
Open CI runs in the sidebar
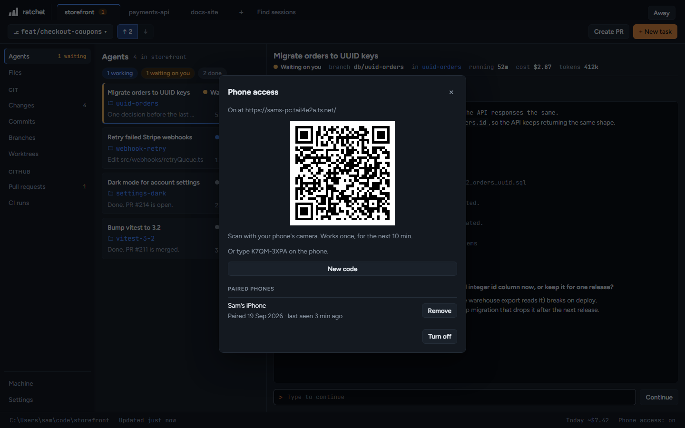47,203
